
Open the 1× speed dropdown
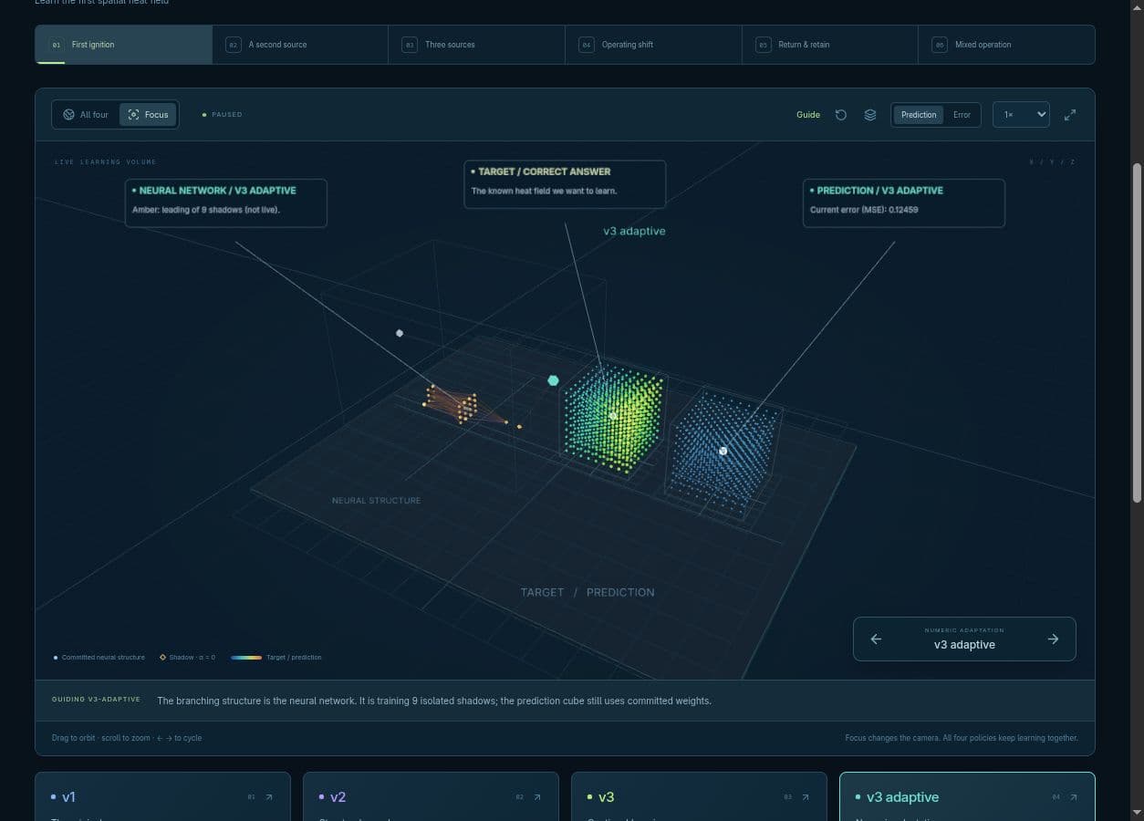tap(1021, 115)
